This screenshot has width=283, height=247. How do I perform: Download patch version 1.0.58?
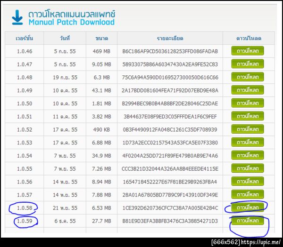[248, 207]
